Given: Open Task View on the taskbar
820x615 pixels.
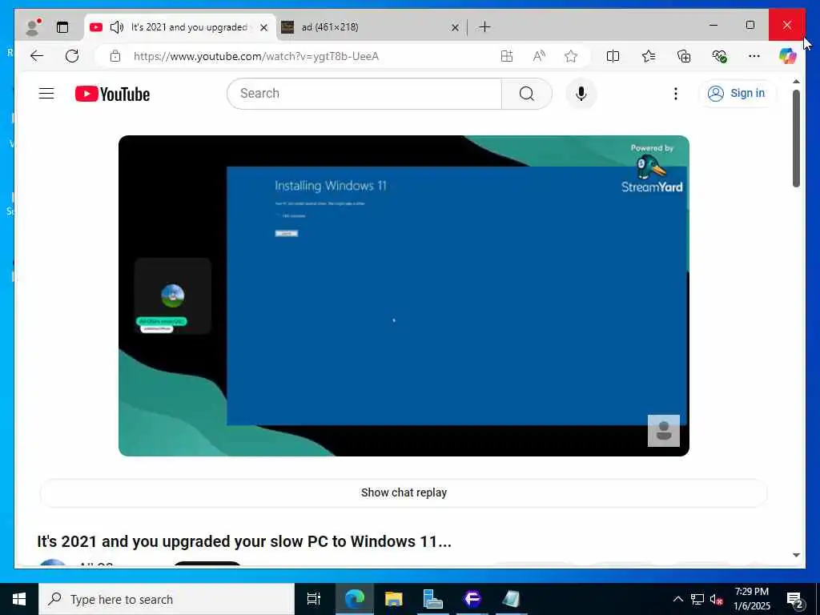Looking at the screenshot, I should click(x=313, y=599).
